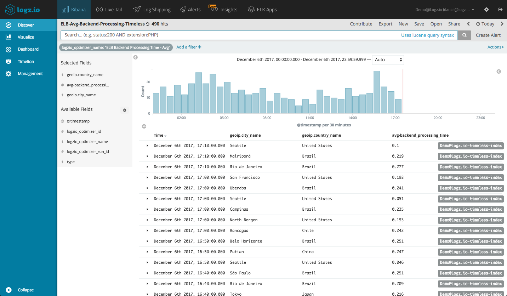The image size is (507, 296).
Task: Click the sign out icon in top bar
Action: 500,10
